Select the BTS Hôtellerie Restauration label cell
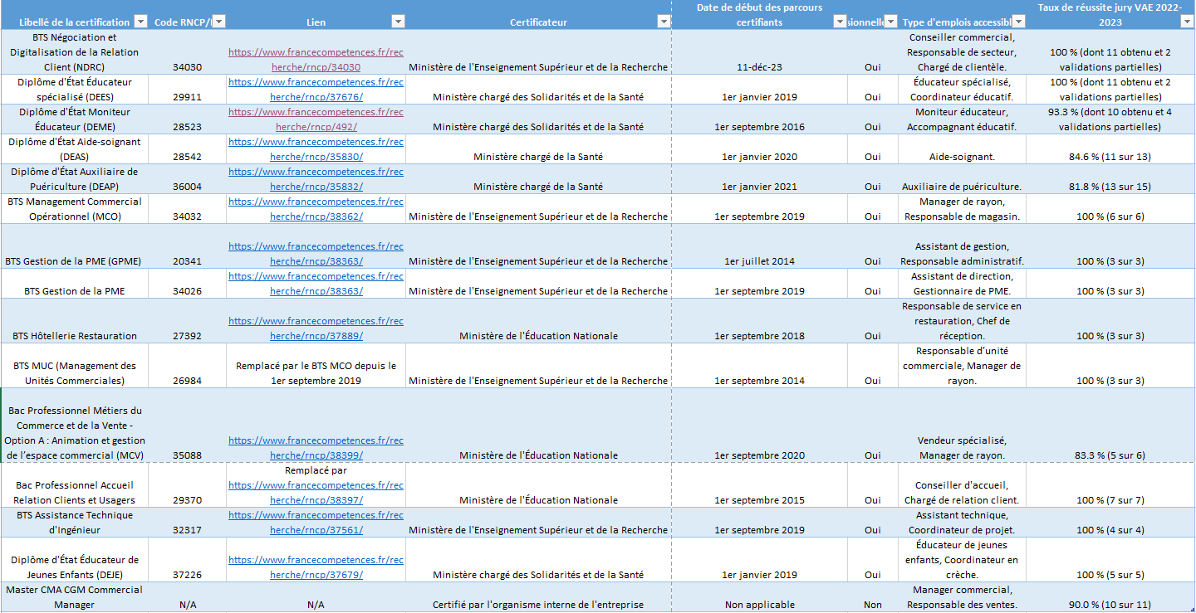The height and width of the screenshot is (613, 1196). click(x=75, y=336)
